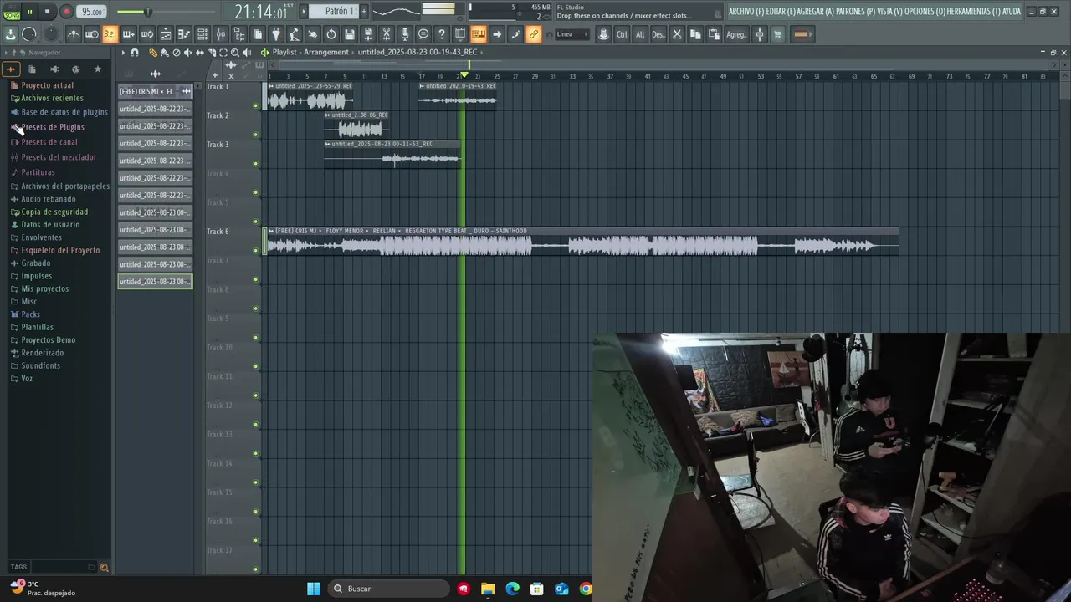Select the pencil draw tool in playlist
Image resolution: width=1071 pixels, height=602 pixels.
coord(153,52)
